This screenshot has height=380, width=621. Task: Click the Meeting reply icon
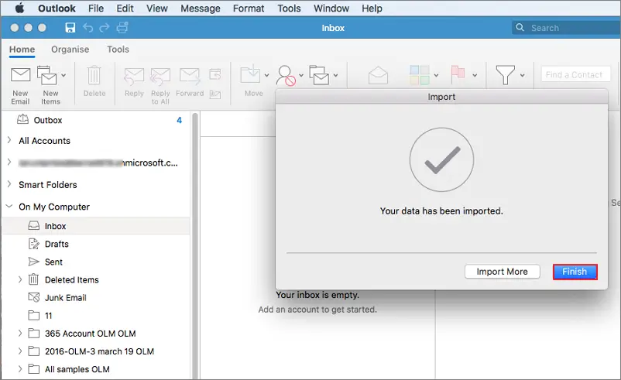(215, 74)
